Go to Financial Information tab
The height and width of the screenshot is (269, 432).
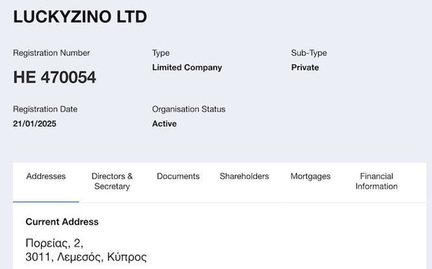pyautogui.click(x=376, y=181)
